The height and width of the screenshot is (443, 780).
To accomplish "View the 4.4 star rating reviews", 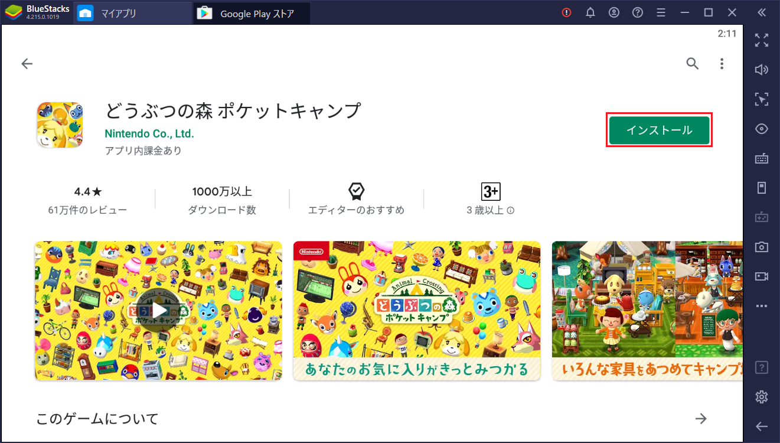I will click(x=88, y=191).
